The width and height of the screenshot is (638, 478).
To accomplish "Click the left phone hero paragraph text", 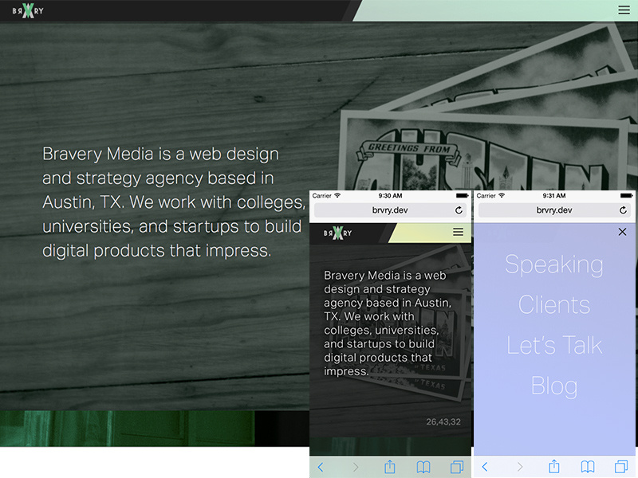I will 388,323.
